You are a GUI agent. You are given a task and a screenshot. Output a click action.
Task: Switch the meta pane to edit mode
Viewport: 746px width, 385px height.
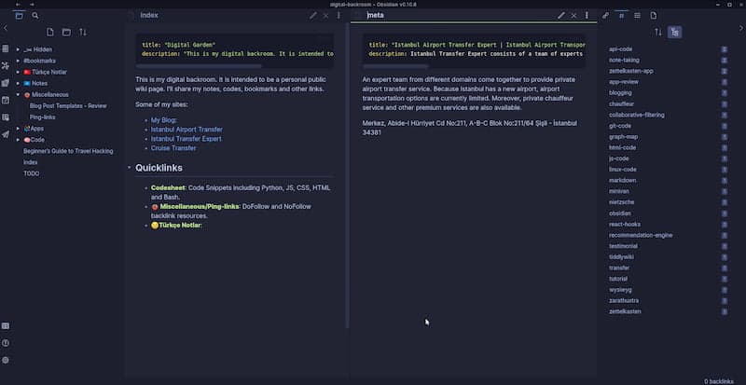tap(561, 16)
